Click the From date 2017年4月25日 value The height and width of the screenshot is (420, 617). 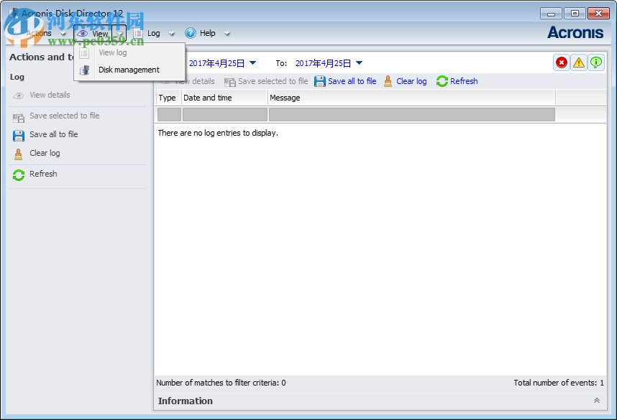pos(217,63)
